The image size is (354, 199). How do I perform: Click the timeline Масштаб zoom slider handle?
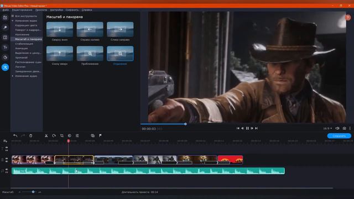pos(33,192)
